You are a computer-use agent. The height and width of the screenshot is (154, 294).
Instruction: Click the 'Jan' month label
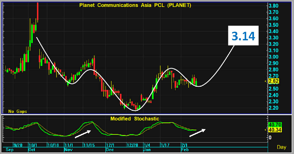coord(147,150)
